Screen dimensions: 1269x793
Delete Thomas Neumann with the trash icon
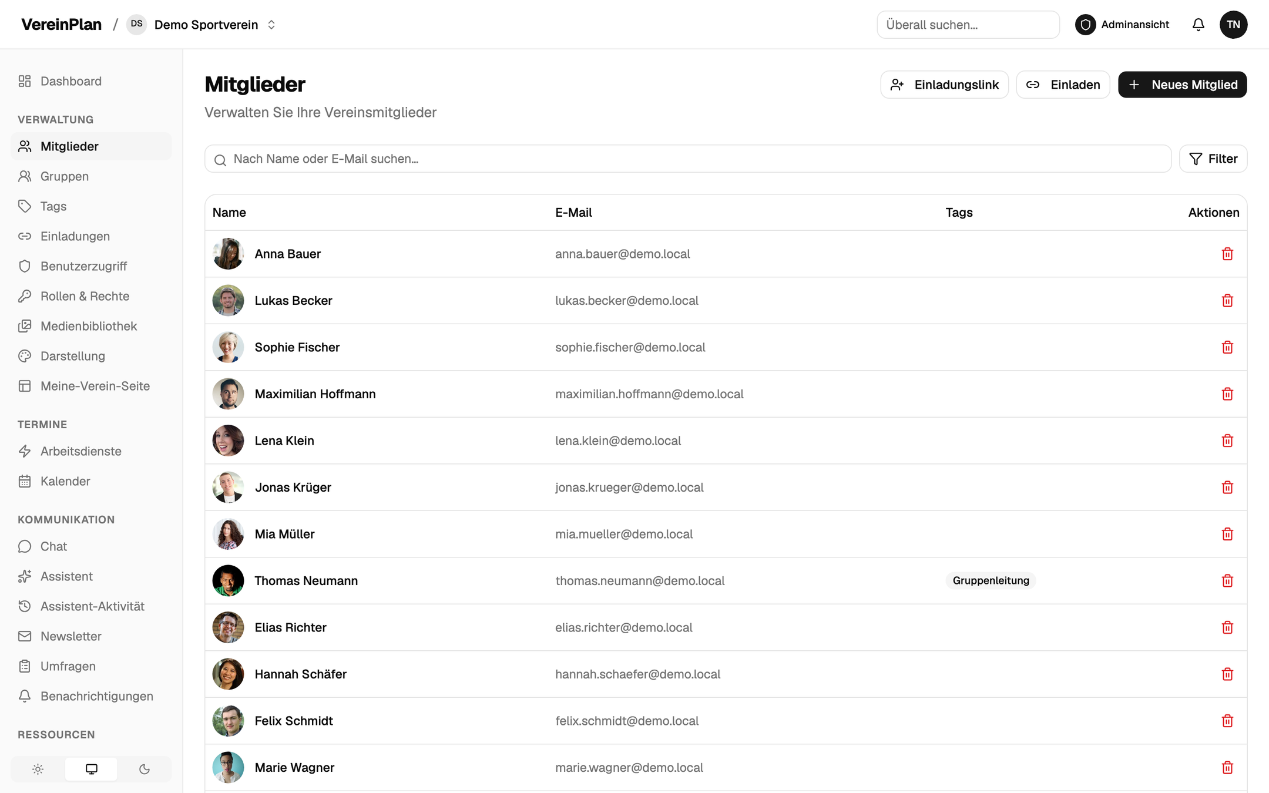pos(1227,581)
